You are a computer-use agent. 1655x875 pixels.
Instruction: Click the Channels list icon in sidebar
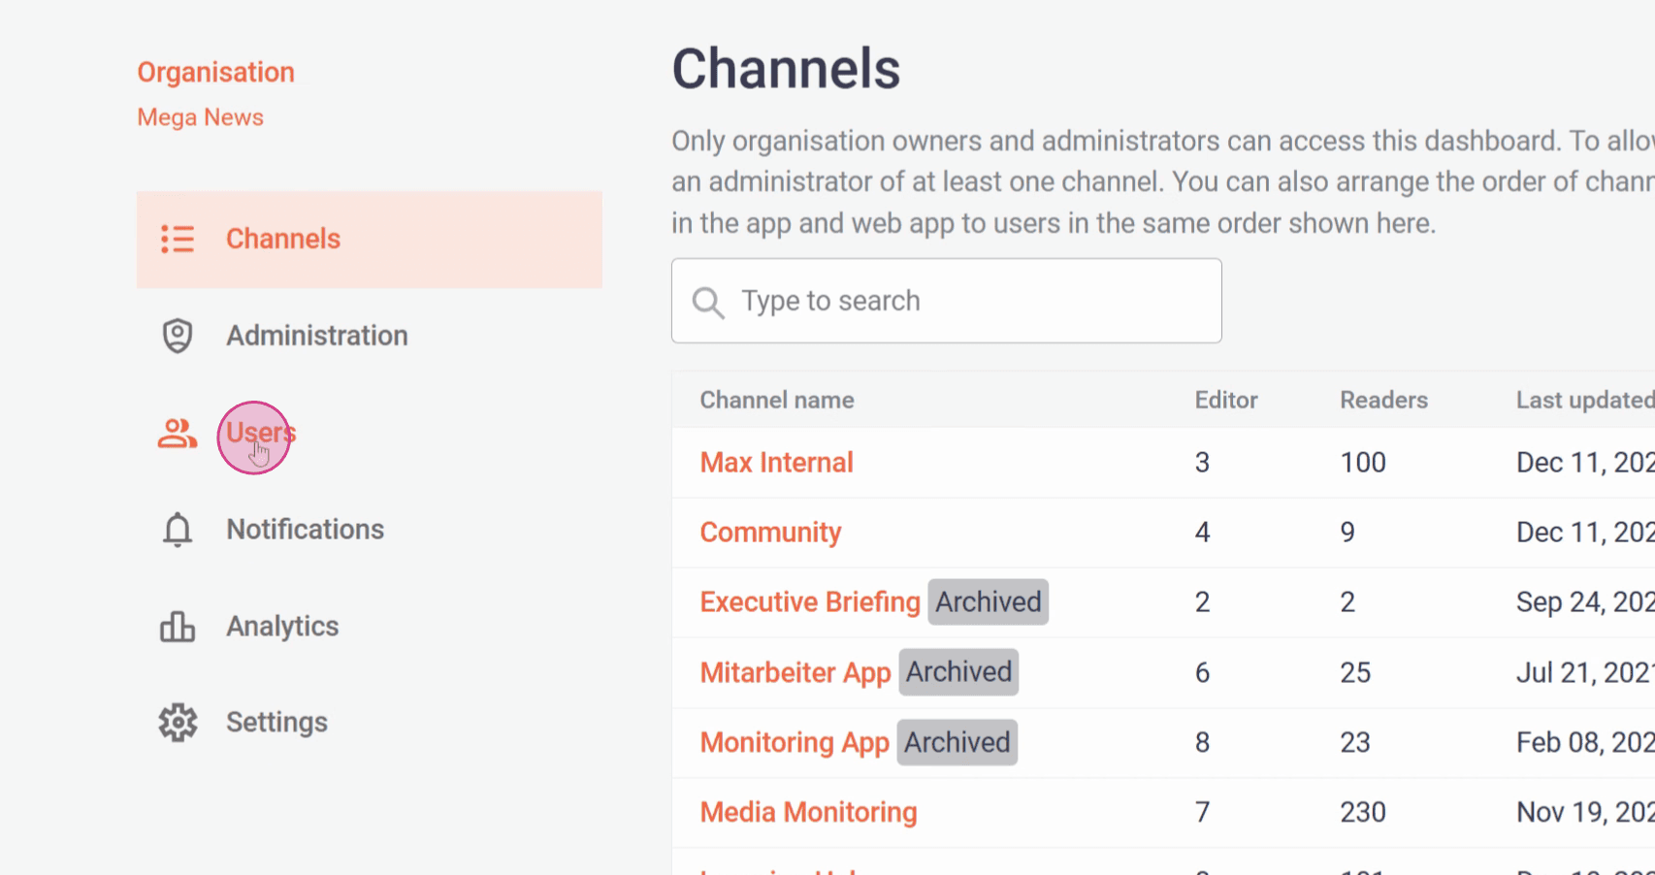point(178,239)
